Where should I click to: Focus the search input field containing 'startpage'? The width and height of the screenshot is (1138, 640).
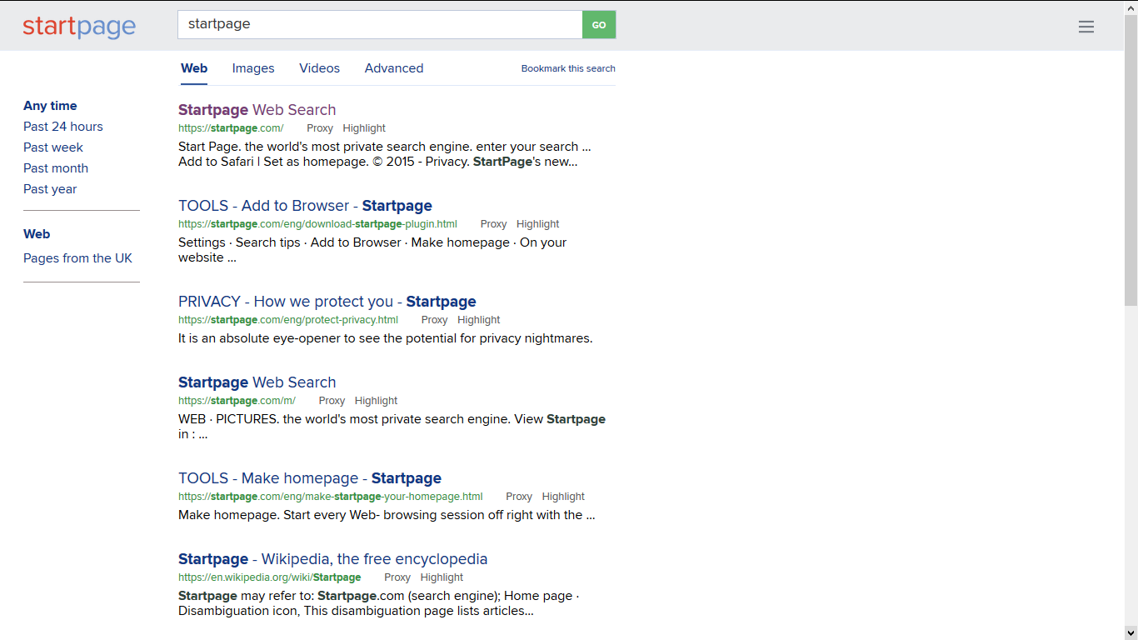coord(380,25)
